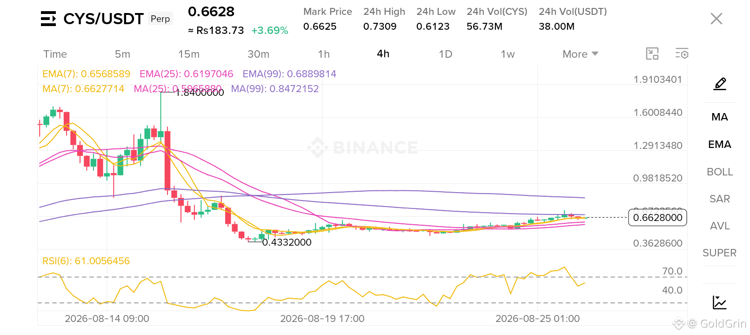
Task: Select the 1h timeframe
Action: coord(324,54)
